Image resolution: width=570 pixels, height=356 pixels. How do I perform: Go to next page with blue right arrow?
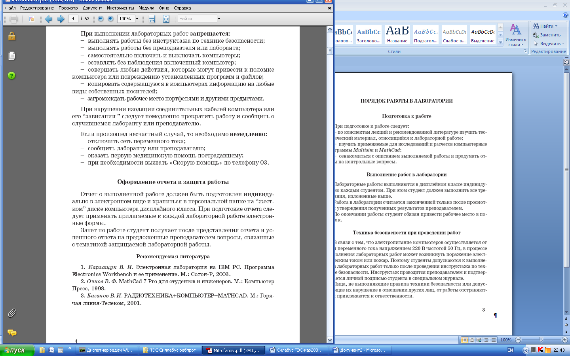(x=61, y=19)
